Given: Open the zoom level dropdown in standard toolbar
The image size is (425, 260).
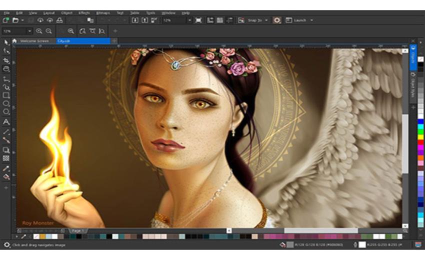Looking at the screenshot, I should coord(189,20).
